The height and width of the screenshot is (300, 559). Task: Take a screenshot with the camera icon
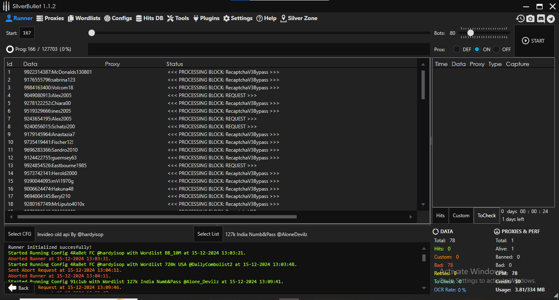(x=530, y=18)
